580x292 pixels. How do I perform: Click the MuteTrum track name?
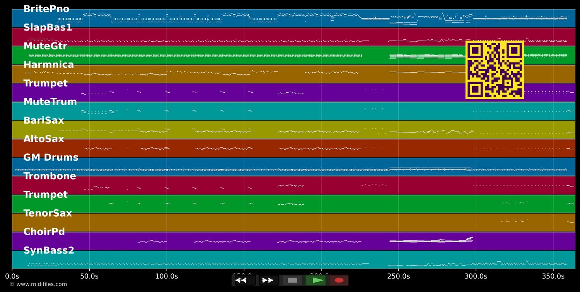50,102
